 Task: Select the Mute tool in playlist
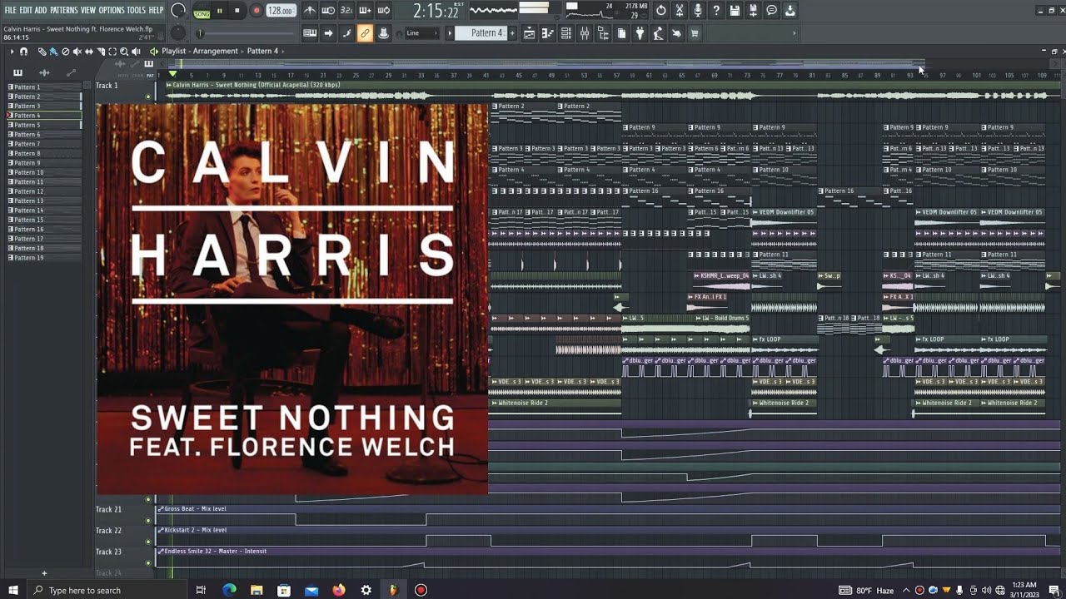pyautogui.click(x=77, y=52)
